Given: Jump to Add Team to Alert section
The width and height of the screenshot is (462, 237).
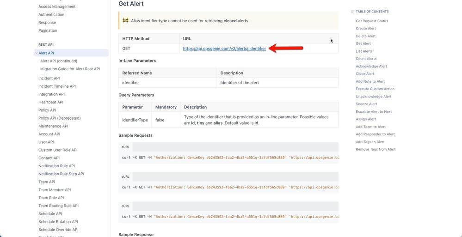Looking at the screenshot, I should 370,127.
